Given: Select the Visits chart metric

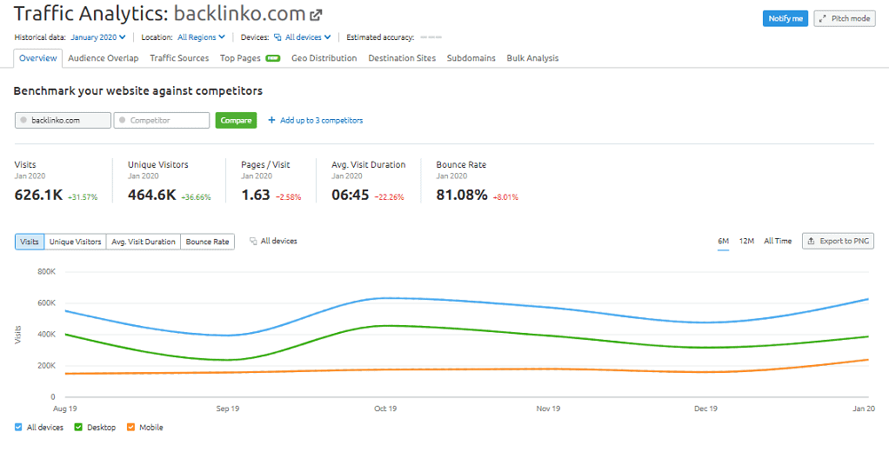Looking at the screenshot, I should [30, 242].
